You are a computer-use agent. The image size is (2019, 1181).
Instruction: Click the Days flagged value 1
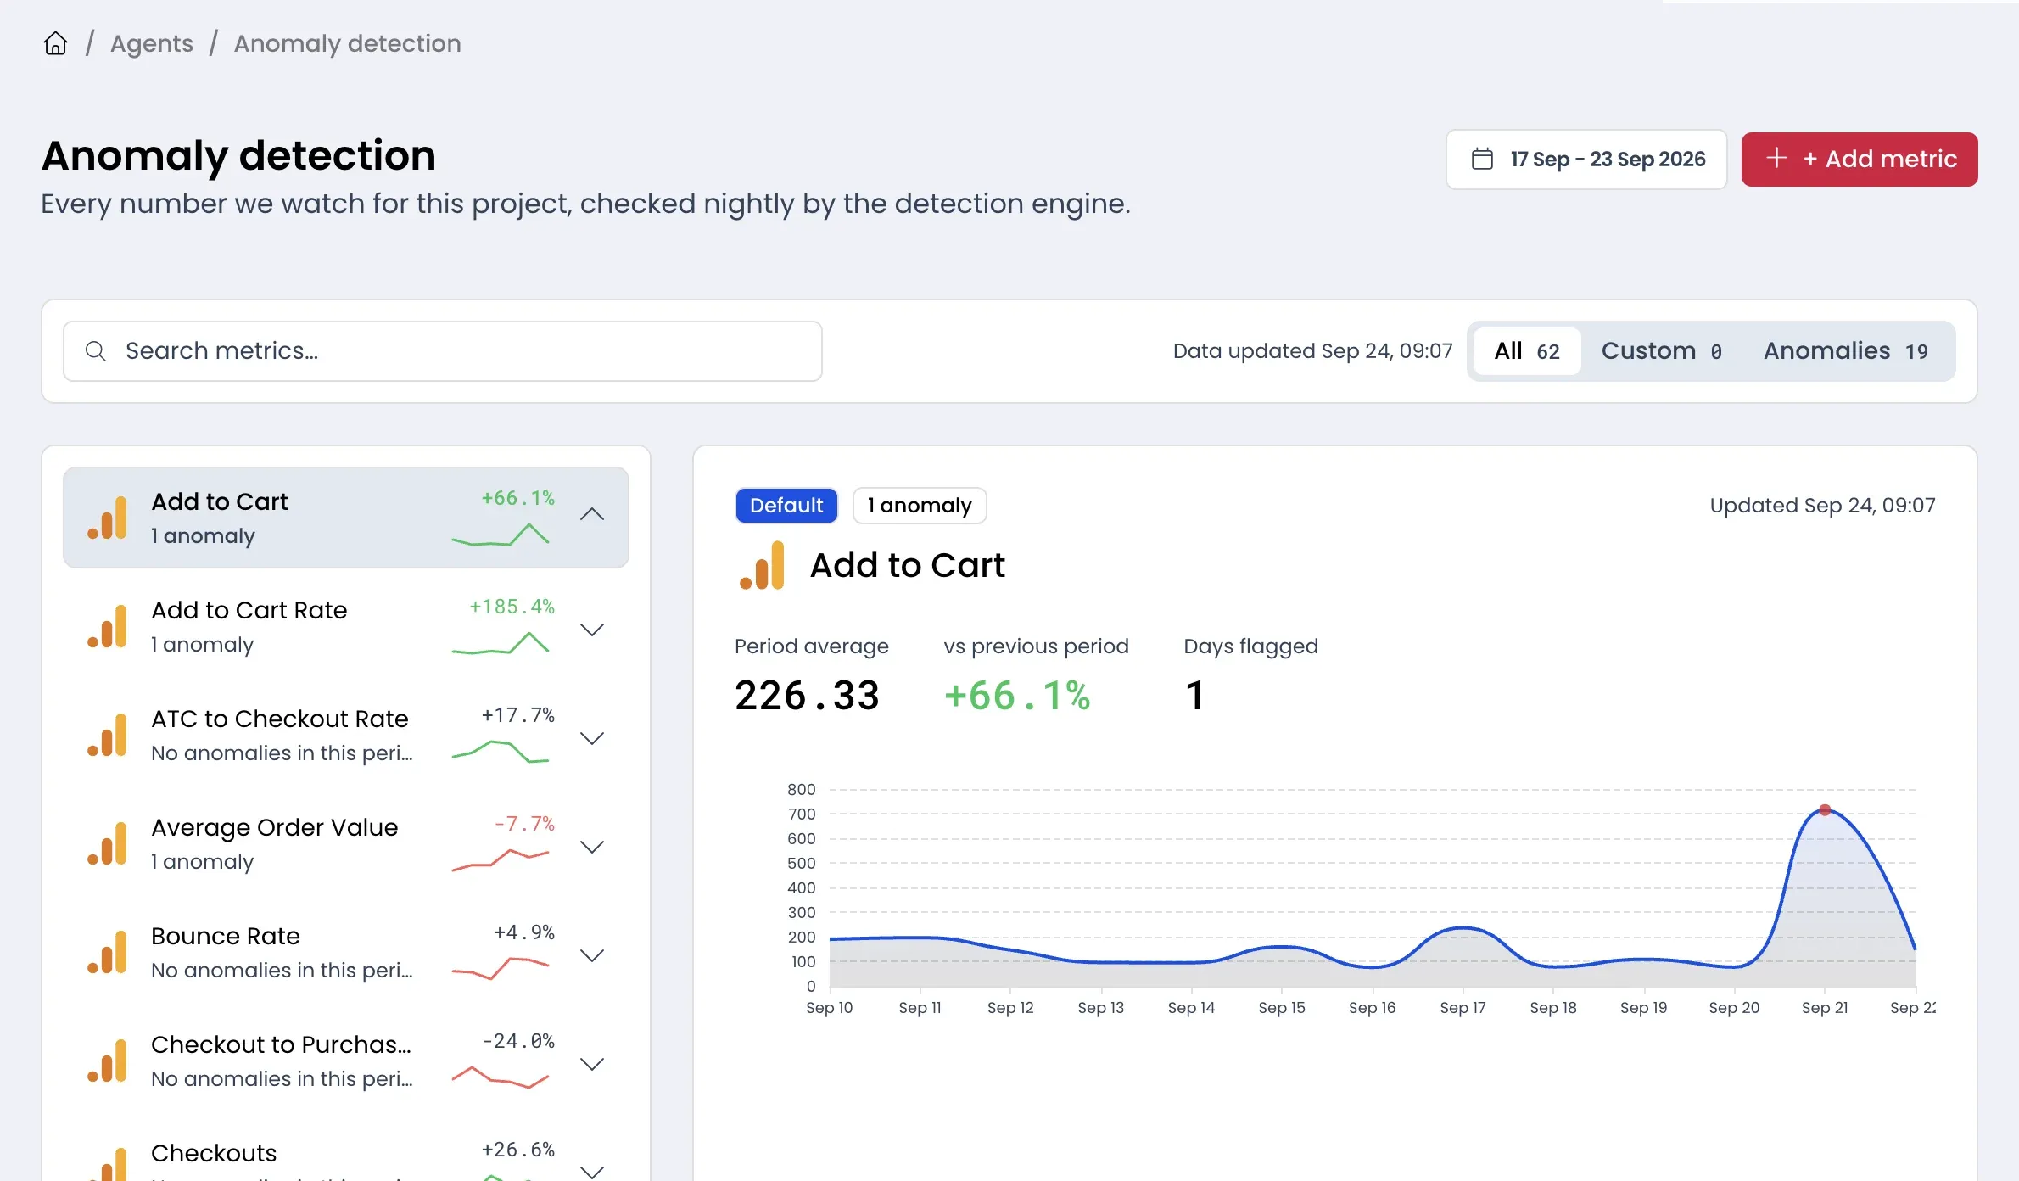pyautogui.click(x=1194, y=696)
